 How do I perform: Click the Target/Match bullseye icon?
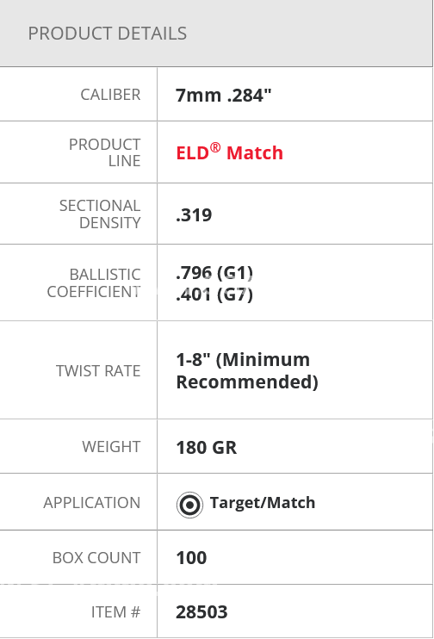pyautogui.click(x=189, y=505)
